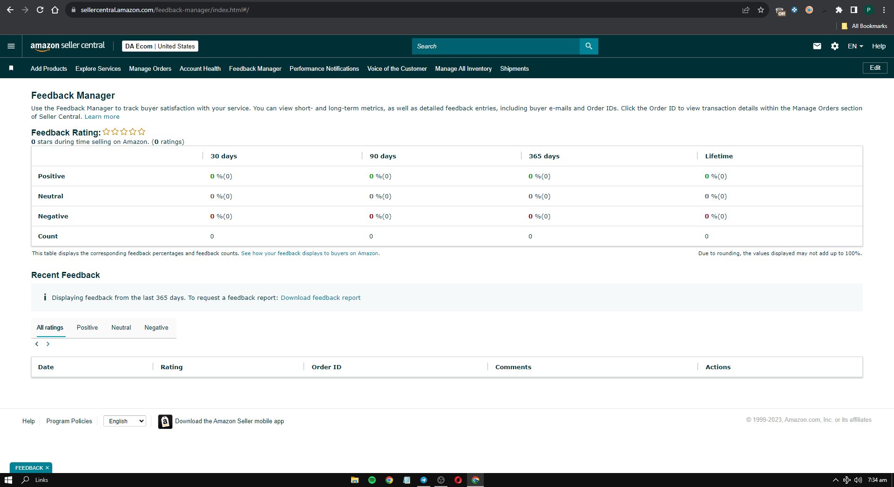Open the DA Ecom United States account switcher
The image size is (894, 487).
click(160, 46)
